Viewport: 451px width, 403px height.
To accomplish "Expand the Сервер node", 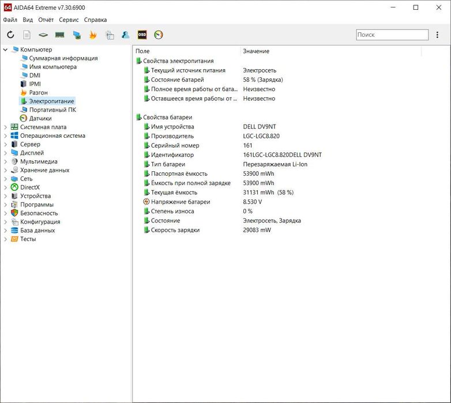I will pyautogui.click(x=5, y=144).
